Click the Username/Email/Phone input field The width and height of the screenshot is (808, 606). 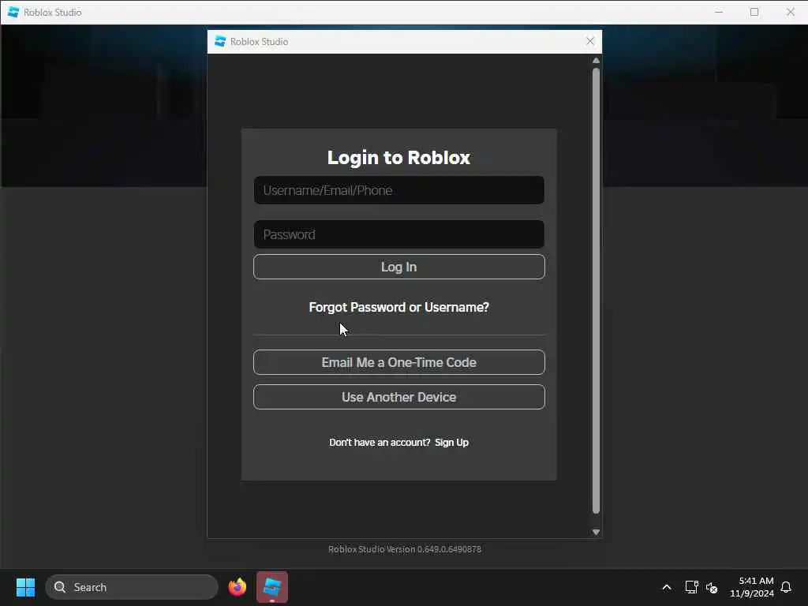(398, 190)
